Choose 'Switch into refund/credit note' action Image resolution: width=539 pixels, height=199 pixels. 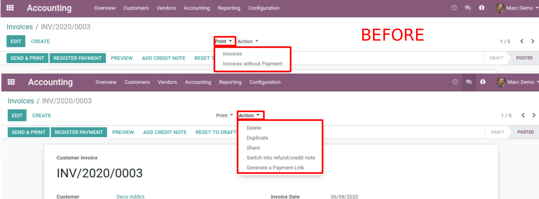click(x=280, y=158)
